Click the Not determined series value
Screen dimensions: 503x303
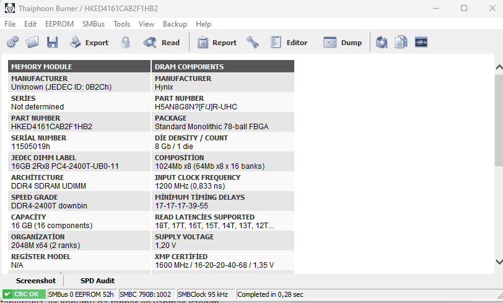(x=37, y=107)
